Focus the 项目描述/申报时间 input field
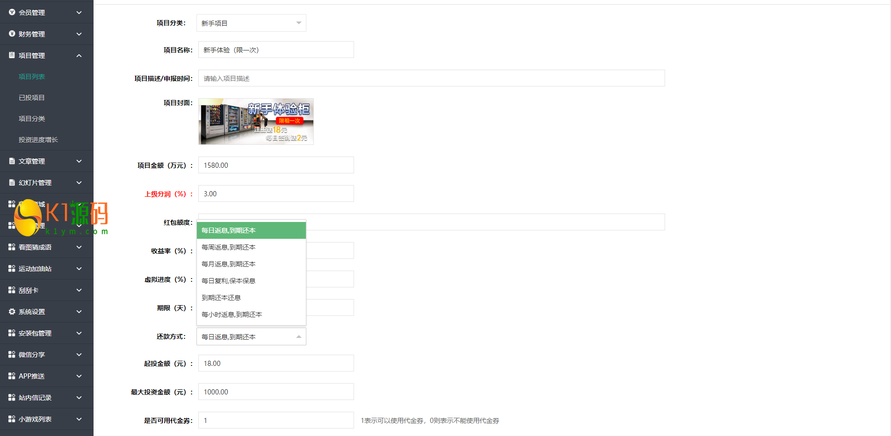This screenshot has height=436, width=891. (x=432, y=78)
